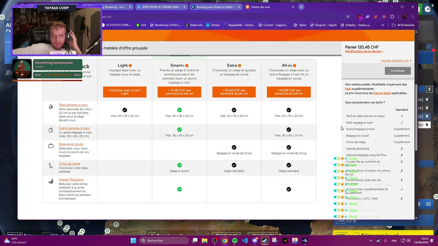
Task: Select Extra fare for +93,44 CHF
Action: click(x=234, y=92)
